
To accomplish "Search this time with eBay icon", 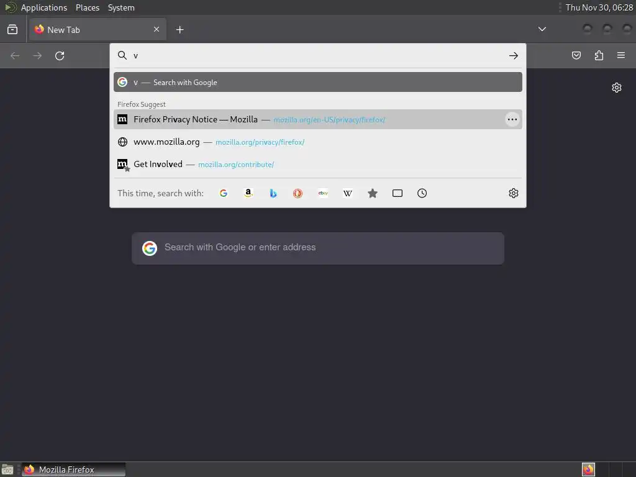I will [x=323, y=193].
